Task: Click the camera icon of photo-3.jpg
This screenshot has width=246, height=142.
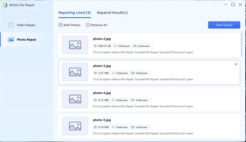Action: pos(133,73)
